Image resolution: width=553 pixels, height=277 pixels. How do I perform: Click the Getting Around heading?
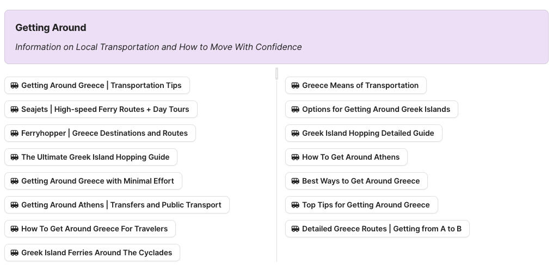point(51,28)
